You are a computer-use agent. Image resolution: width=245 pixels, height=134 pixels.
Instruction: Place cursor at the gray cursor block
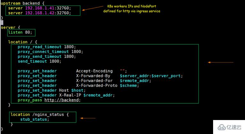(x=2, y=23)
